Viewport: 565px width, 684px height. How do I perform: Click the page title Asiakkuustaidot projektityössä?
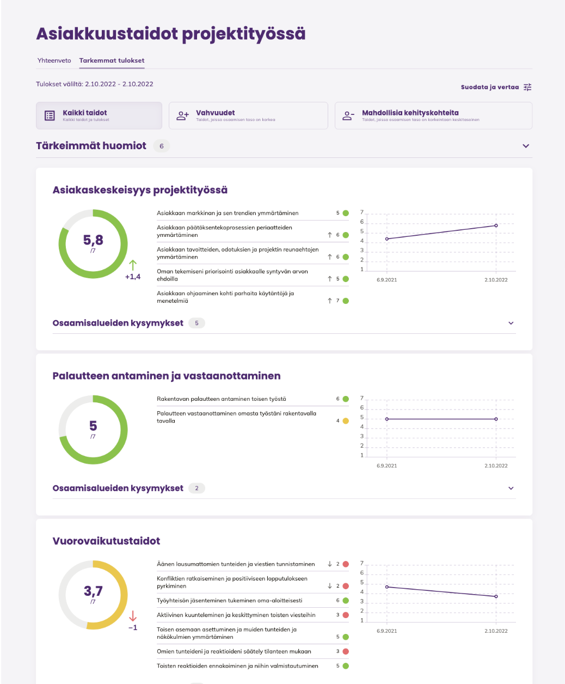pos(171,34)
